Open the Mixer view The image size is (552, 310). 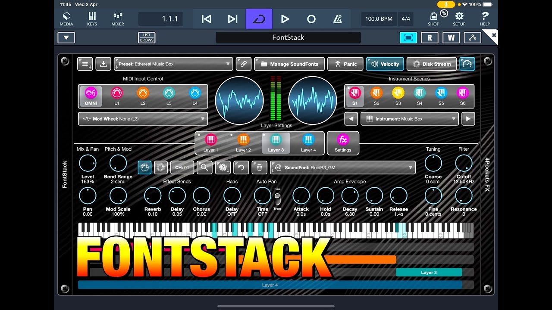point(118,19)
